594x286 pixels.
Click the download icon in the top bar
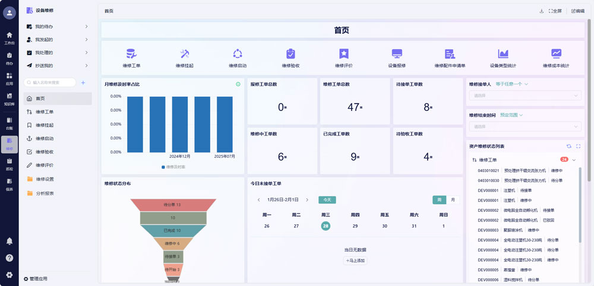pyautogui.click(x=541, y=11)
